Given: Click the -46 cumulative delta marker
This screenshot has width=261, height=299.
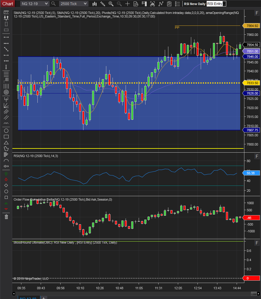Looking at the screenshot, I should pyautogui.click(x=251, y=218).
